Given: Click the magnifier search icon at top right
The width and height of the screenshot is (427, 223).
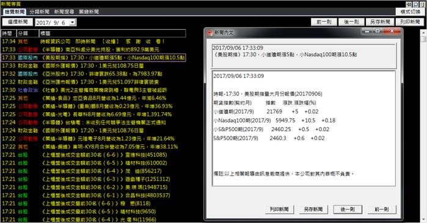Looking at the screenshot, I should tap(415, 4).
